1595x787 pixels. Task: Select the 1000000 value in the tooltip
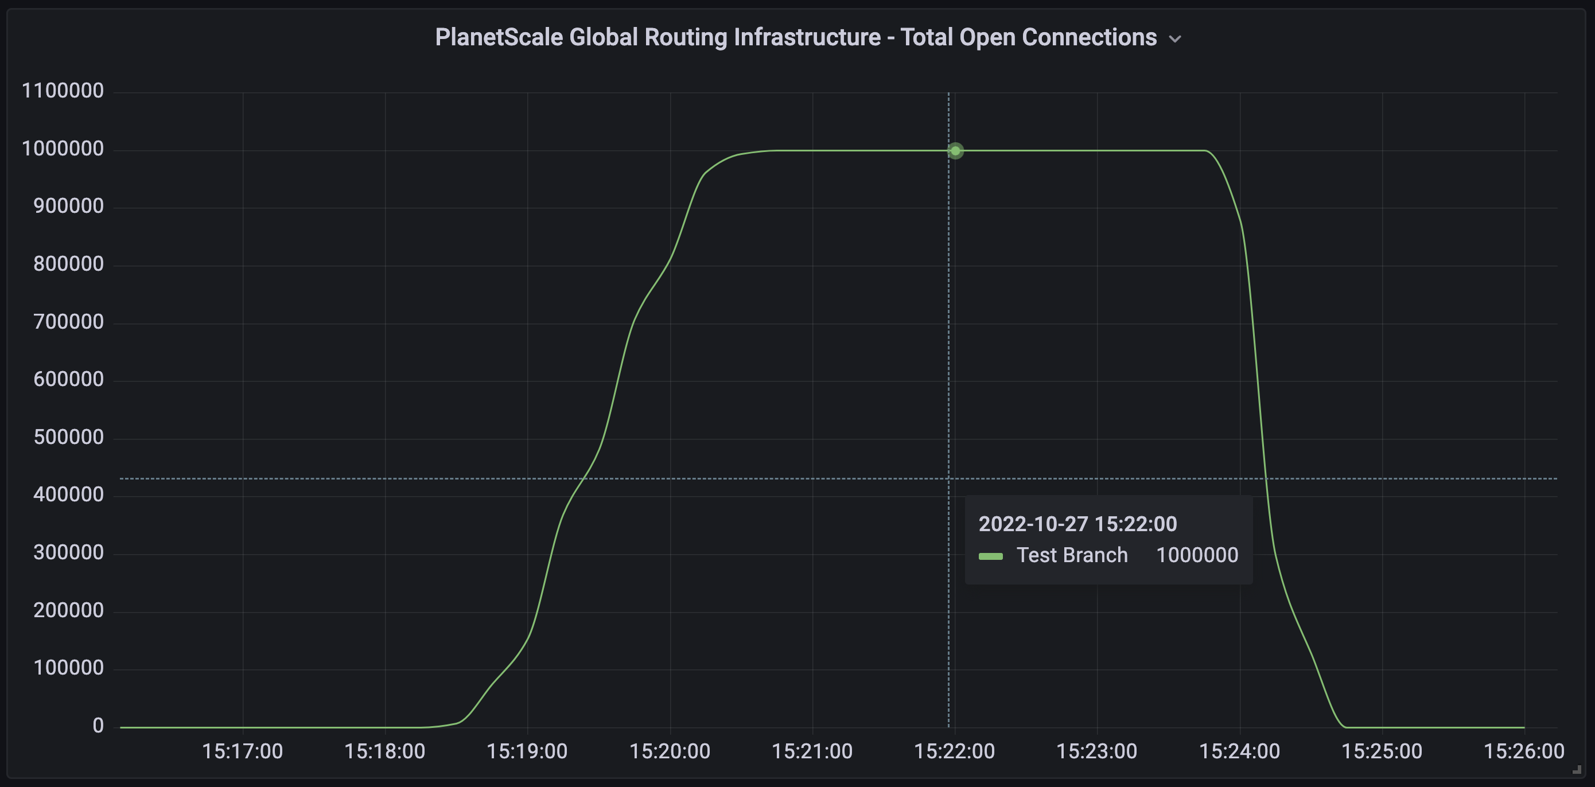1197,555
